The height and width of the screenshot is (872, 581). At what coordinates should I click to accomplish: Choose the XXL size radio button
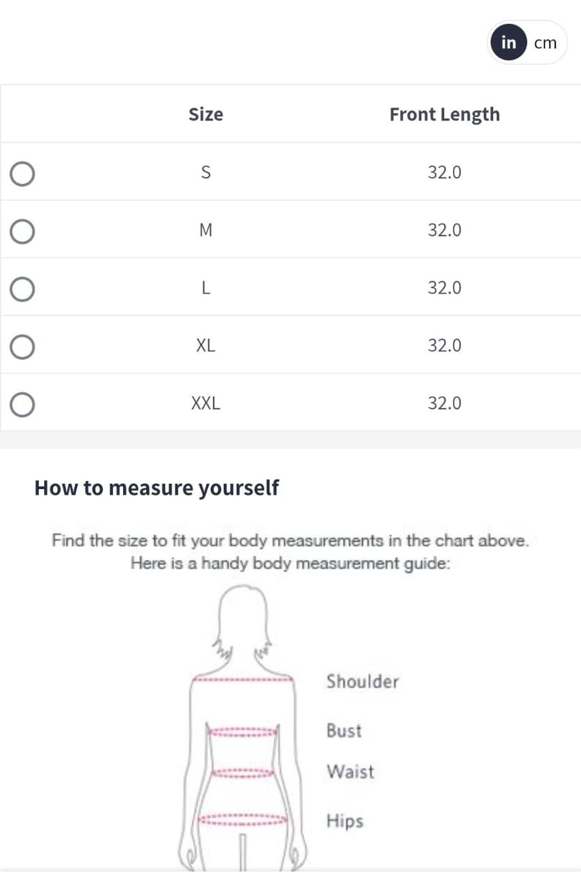[x=22, y=405]
